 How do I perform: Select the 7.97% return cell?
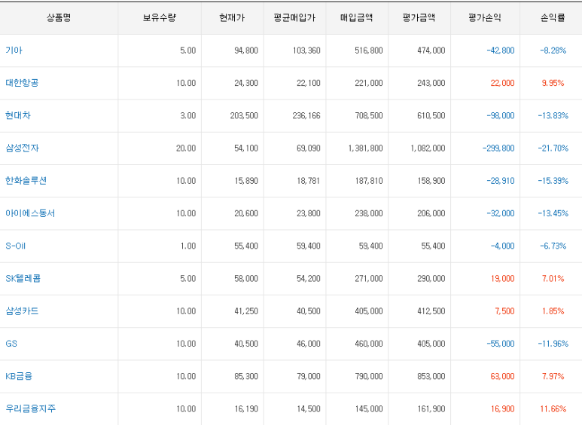(553, 376)
